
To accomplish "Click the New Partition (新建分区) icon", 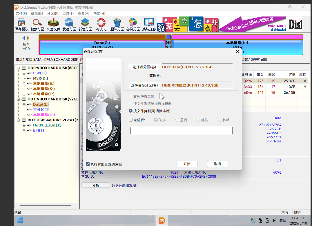I will pos(85,25).
